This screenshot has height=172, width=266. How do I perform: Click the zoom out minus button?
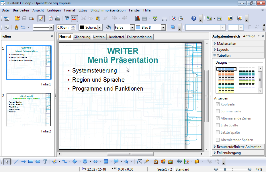[x=216, y=169]
